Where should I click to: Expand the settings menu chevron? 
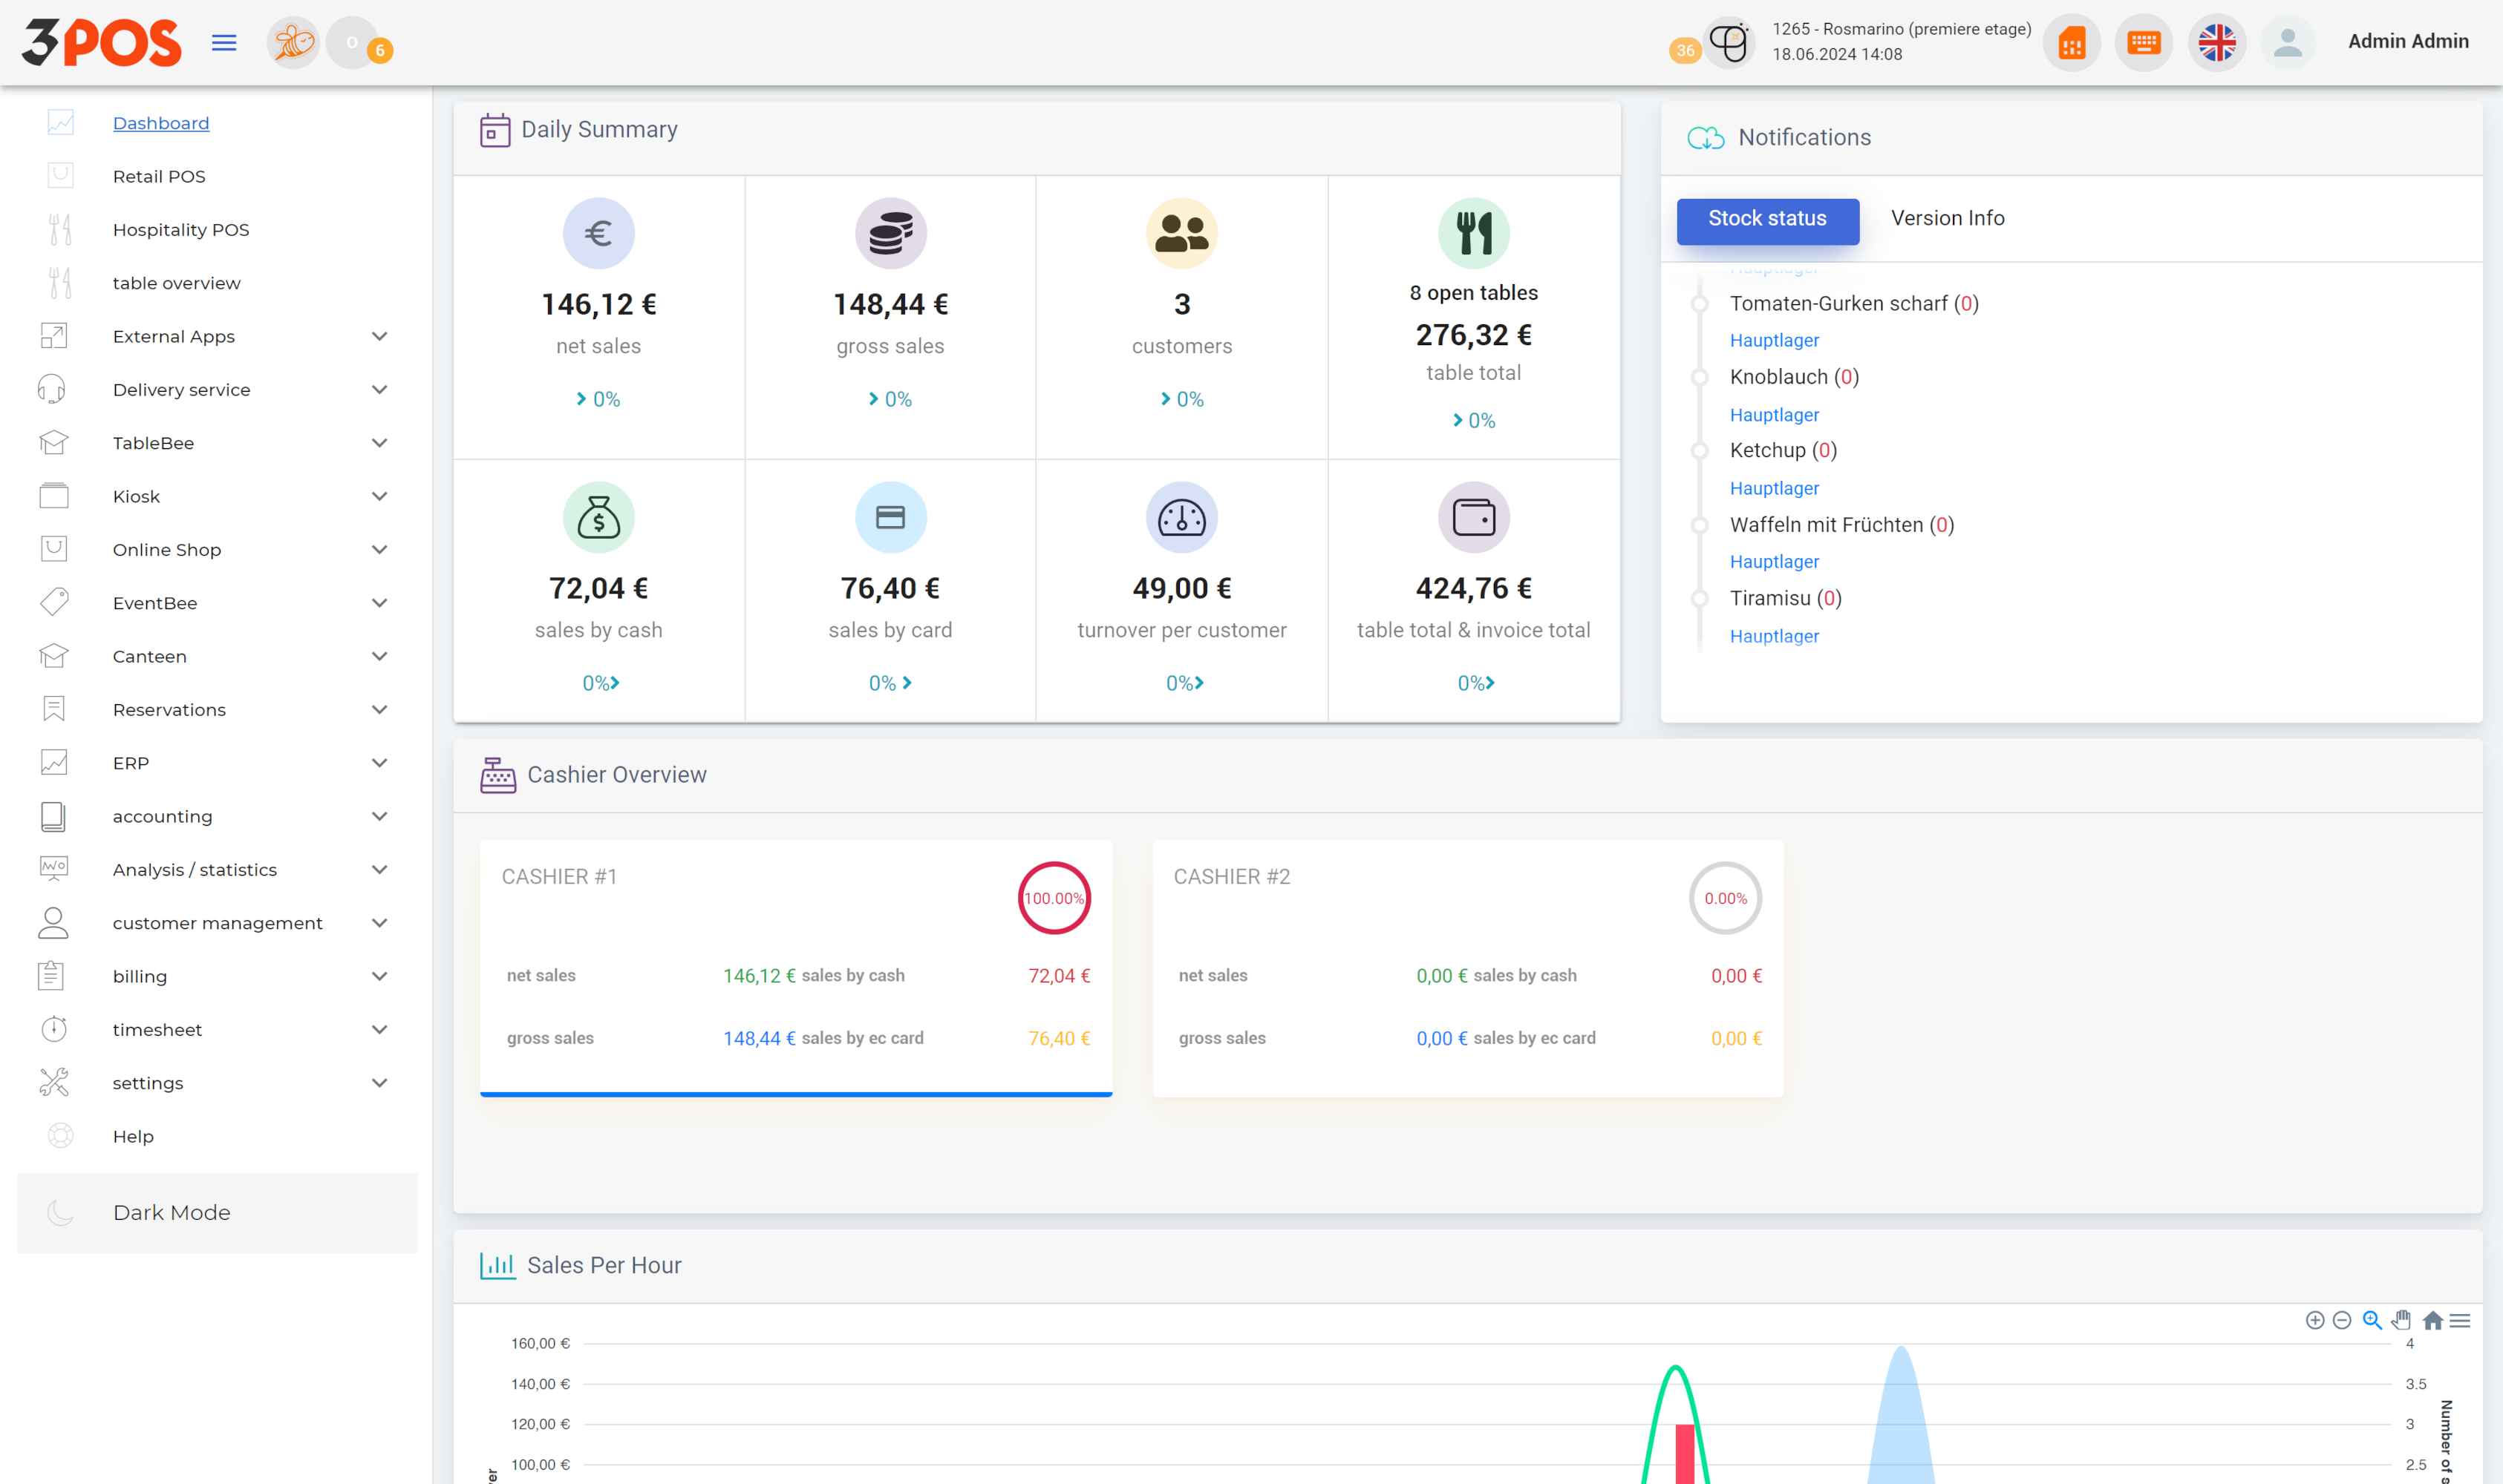379,1083
